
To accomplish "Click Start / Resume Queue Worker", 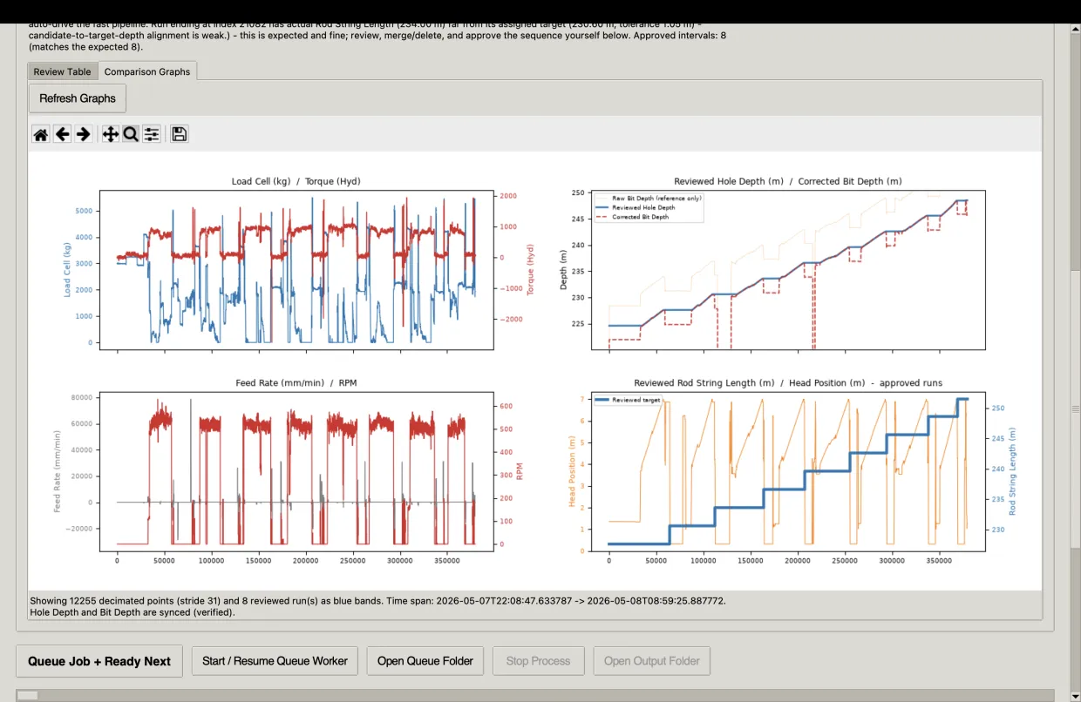I will coord(275,661).
